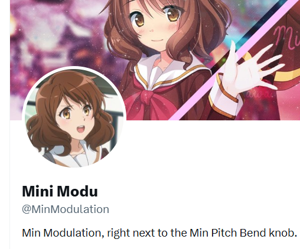Click the display name Mini Modu
Screen dimensions: 300x249
tap(60, 191)
